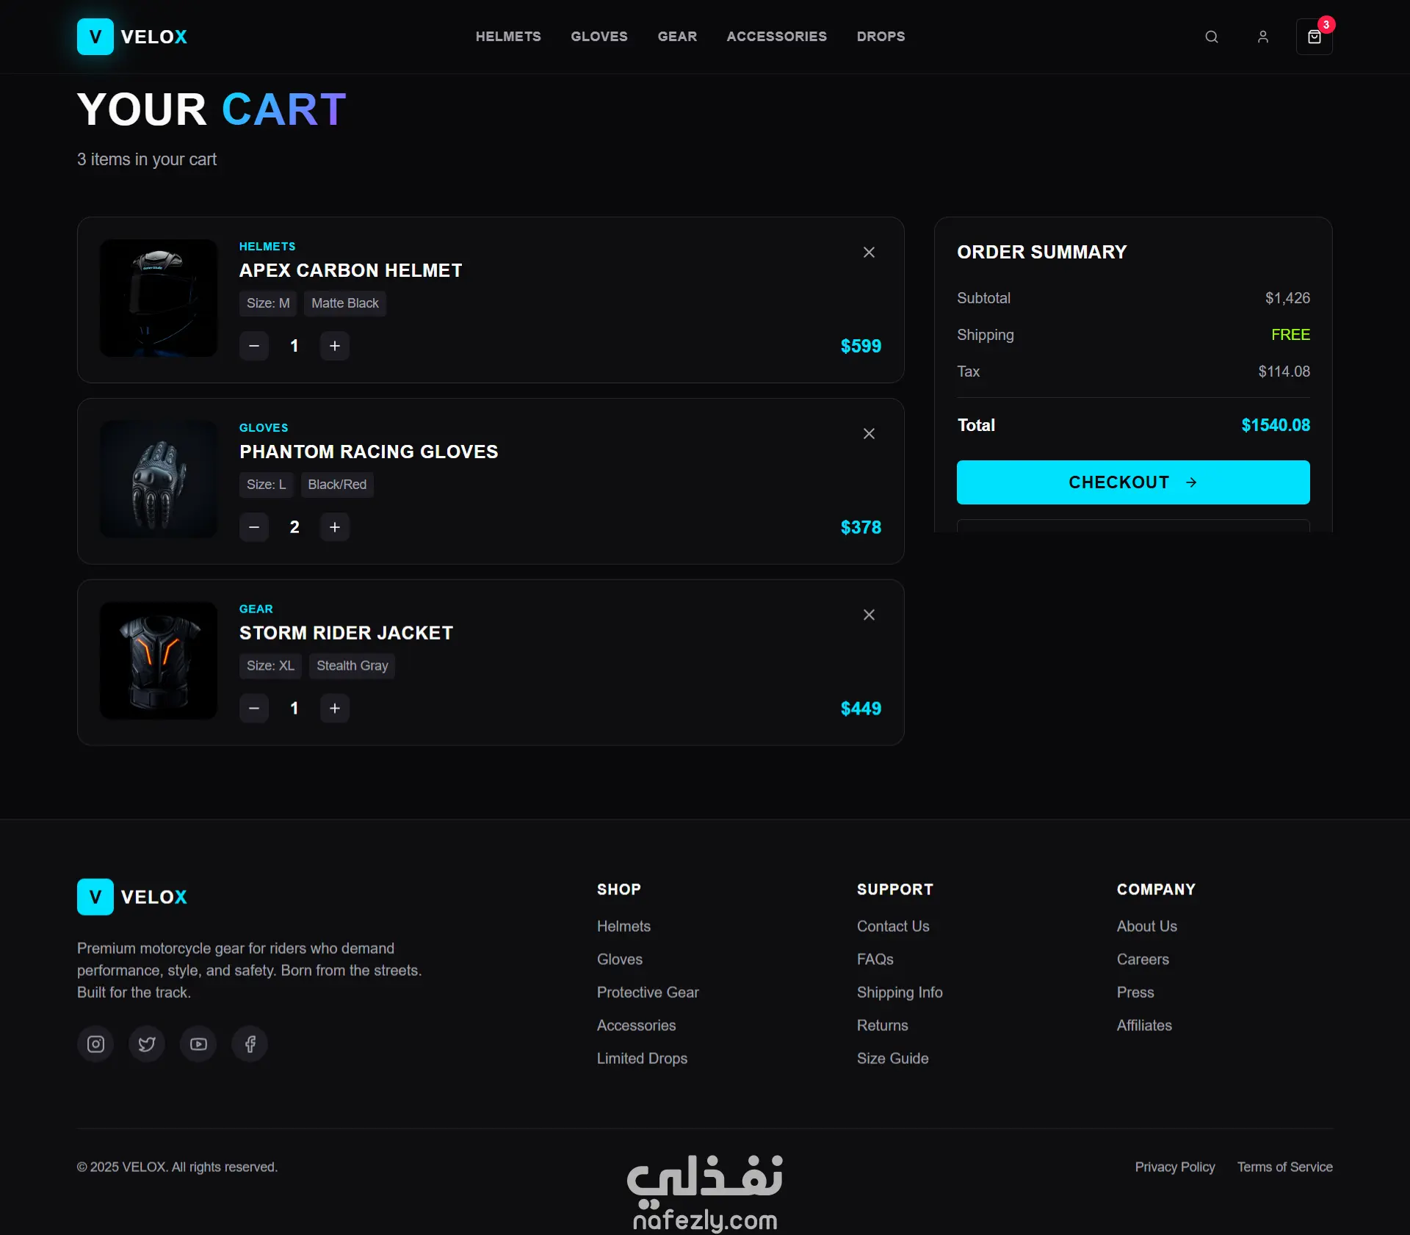
Task: Remove Apex Carbon Helmet from cart
Action: tap(869, 253)
